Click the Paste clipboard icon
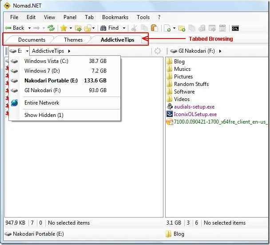This screenshot has height=245, width=270. pos(154,28)
